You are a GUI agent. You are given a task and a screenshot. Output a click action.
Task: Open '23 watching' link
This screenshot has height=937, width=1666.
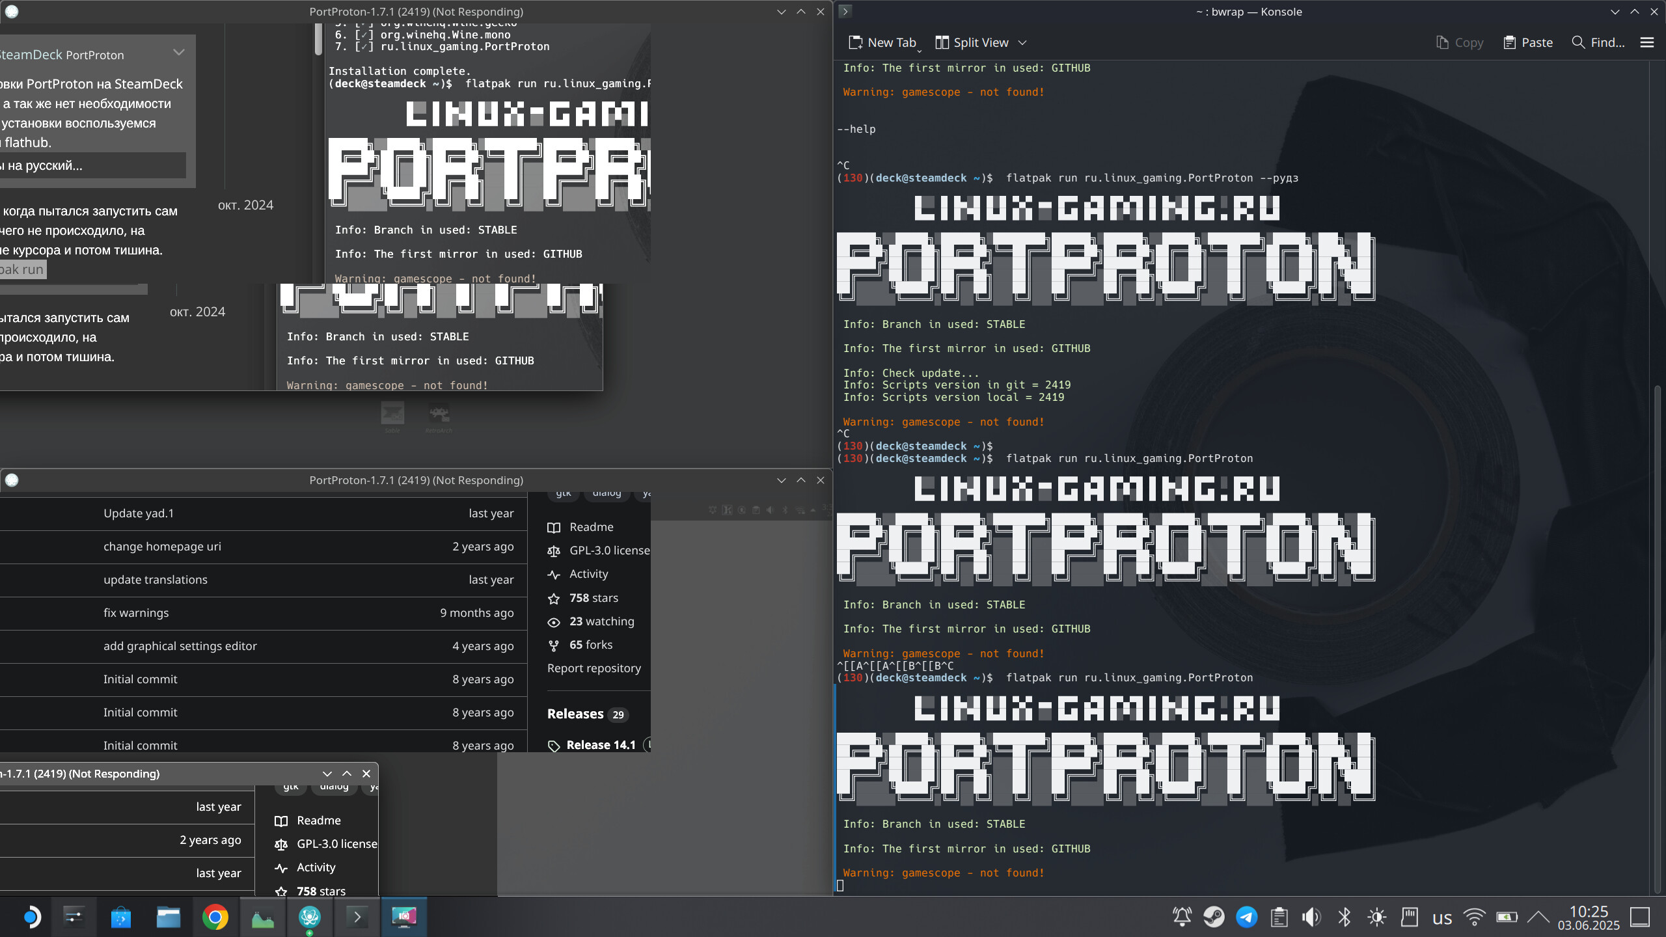click(591, 621)
